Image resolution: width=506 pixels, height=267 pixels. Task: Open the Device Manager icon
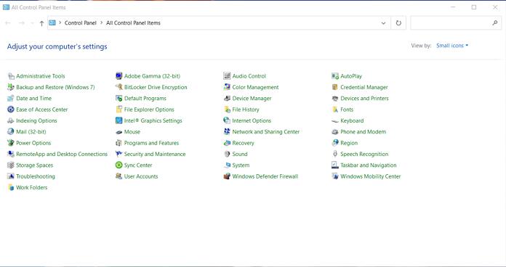tap(227, 99)
